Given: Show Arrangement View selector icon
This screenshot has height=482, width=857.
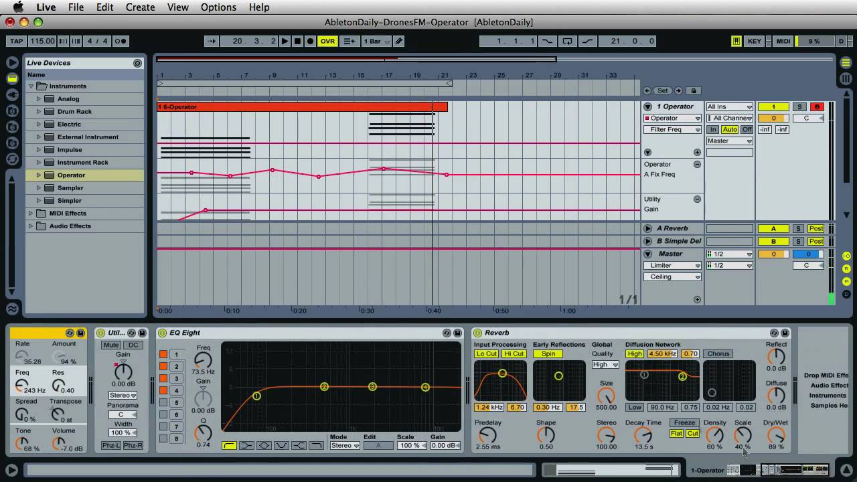Looking at the screenshot, I should point(846,62).
